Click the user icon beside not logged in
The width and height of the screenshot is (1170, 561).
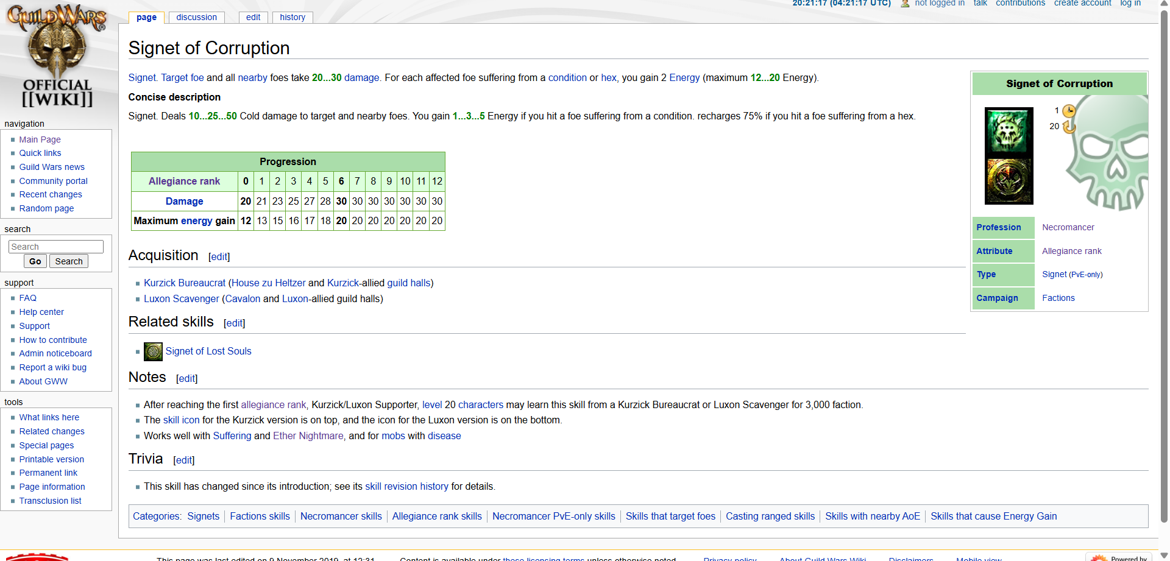[x=905, y=3]
